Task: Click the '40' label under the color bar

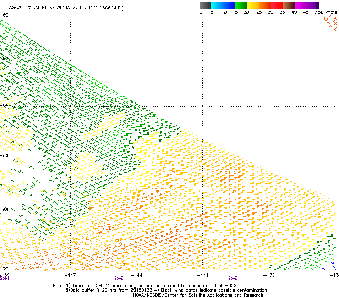Action: click(x=294, y=12)
